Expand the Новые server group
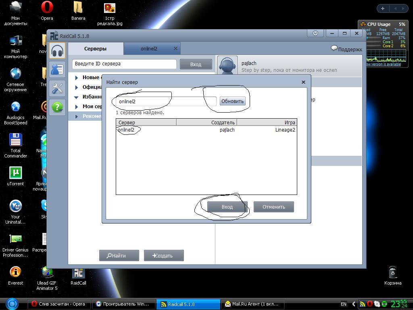The height and width of the screenshot is (310, 413). (x=76, y=77)
